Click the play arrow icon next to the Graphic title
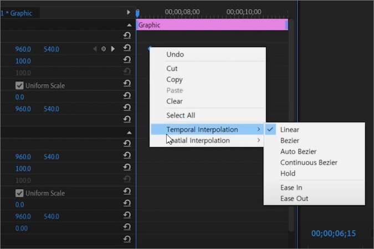Screen dimensions: 374x249 [x=129, y=12]
